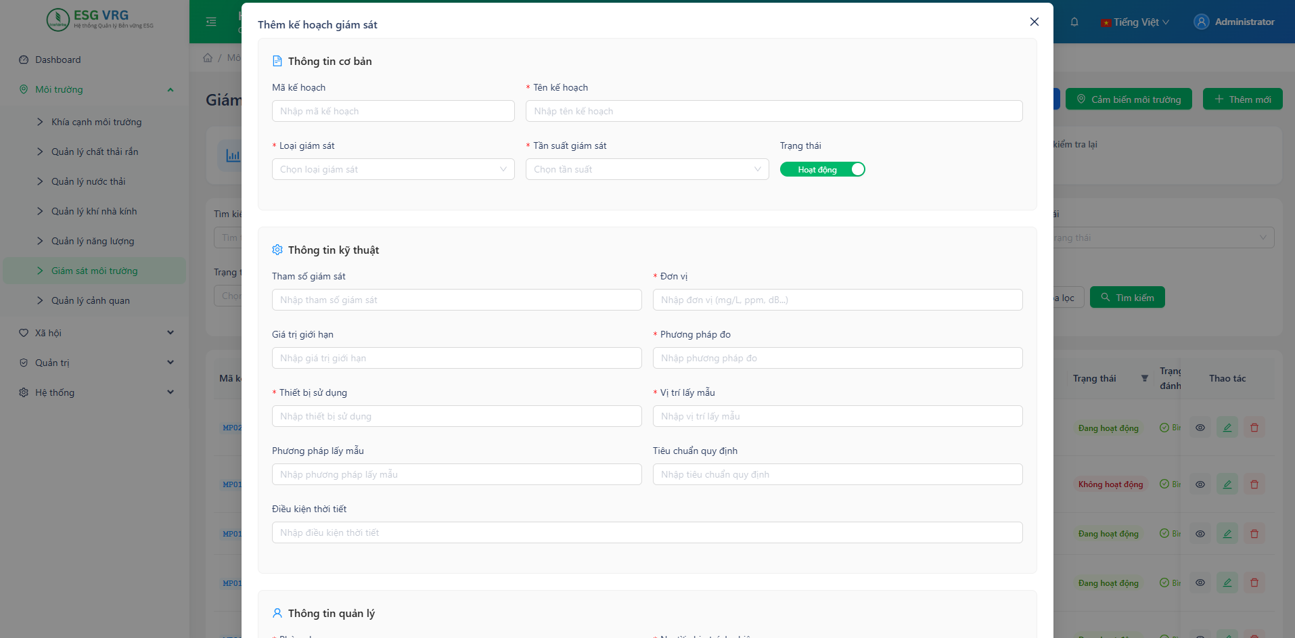Viewport: 1295px width, 638px height.
Task: Focus the Nhập phương pháp lấy mẫu field
Action: coord(457,474)
